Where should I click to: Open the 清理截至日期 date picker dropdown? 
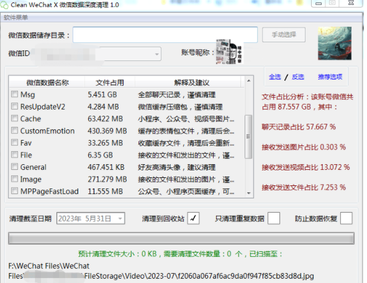120,218
